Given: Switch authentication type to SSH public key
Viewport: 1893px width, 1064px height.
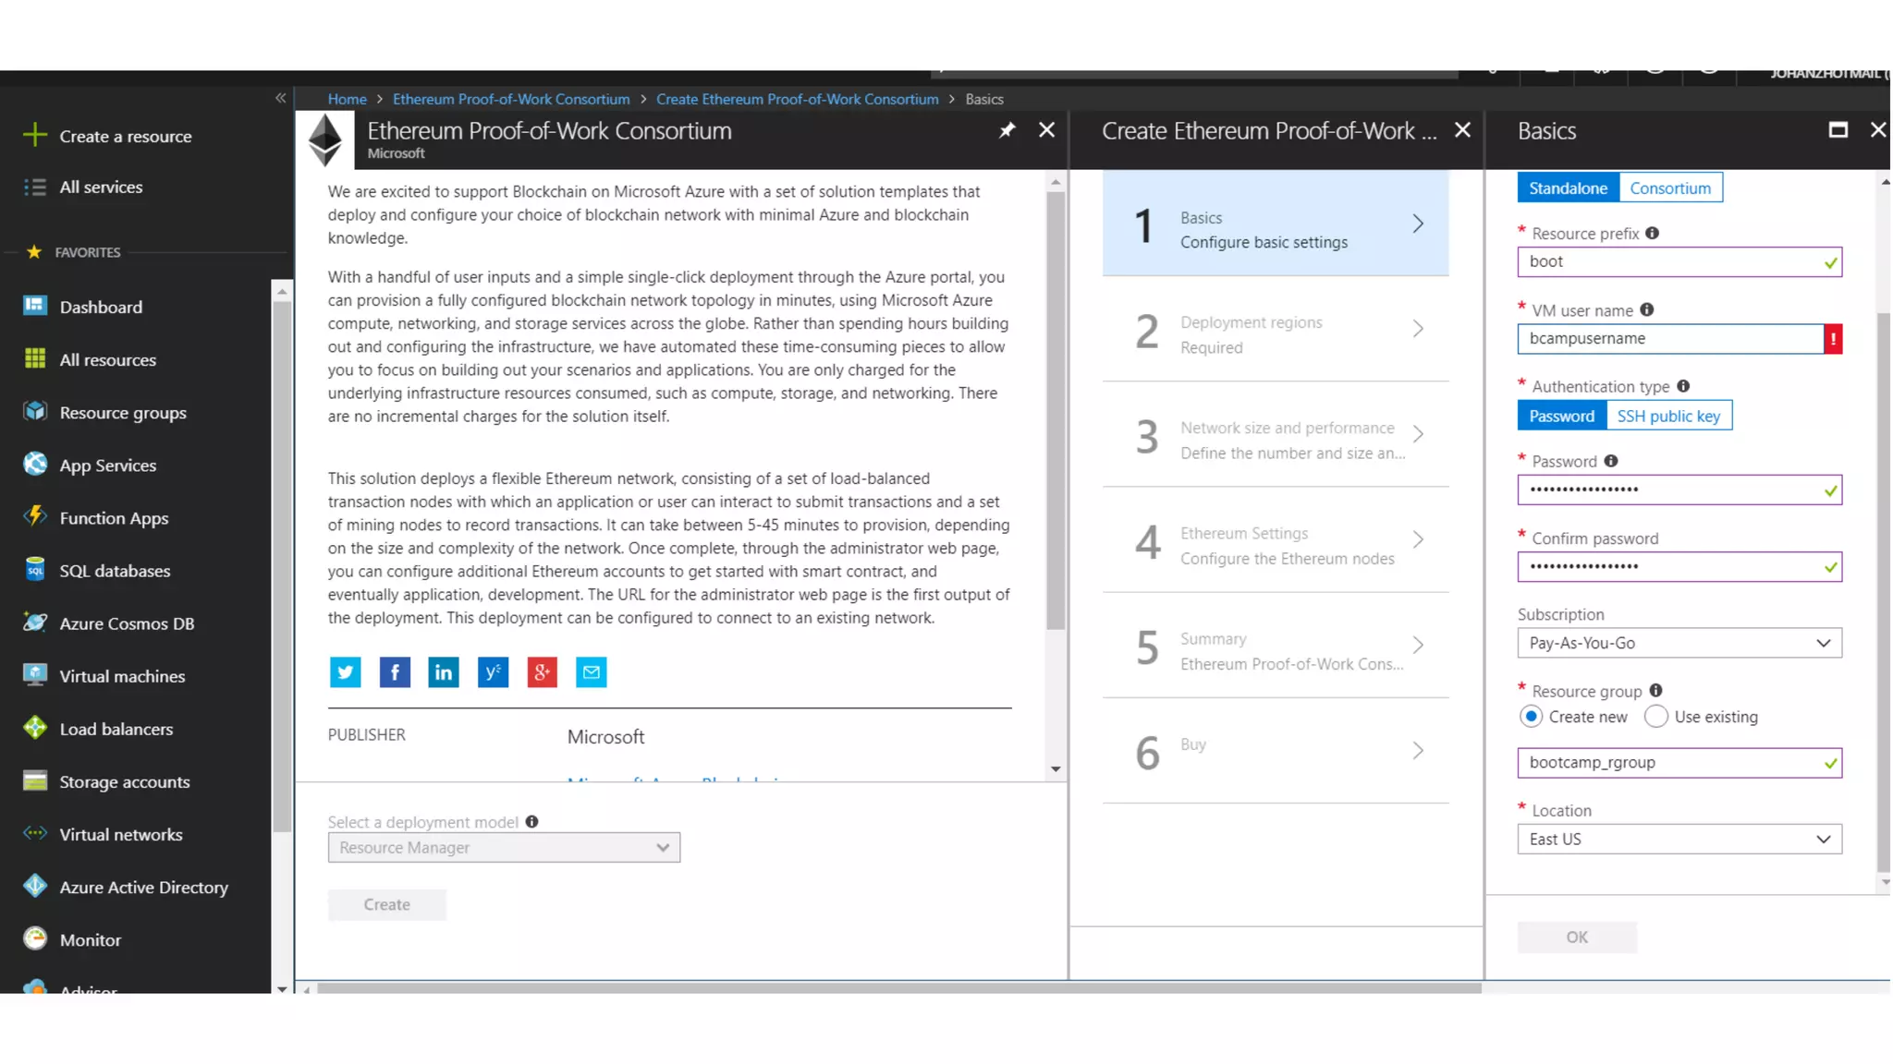Looking at the screenshot, I should [1668, 417].
